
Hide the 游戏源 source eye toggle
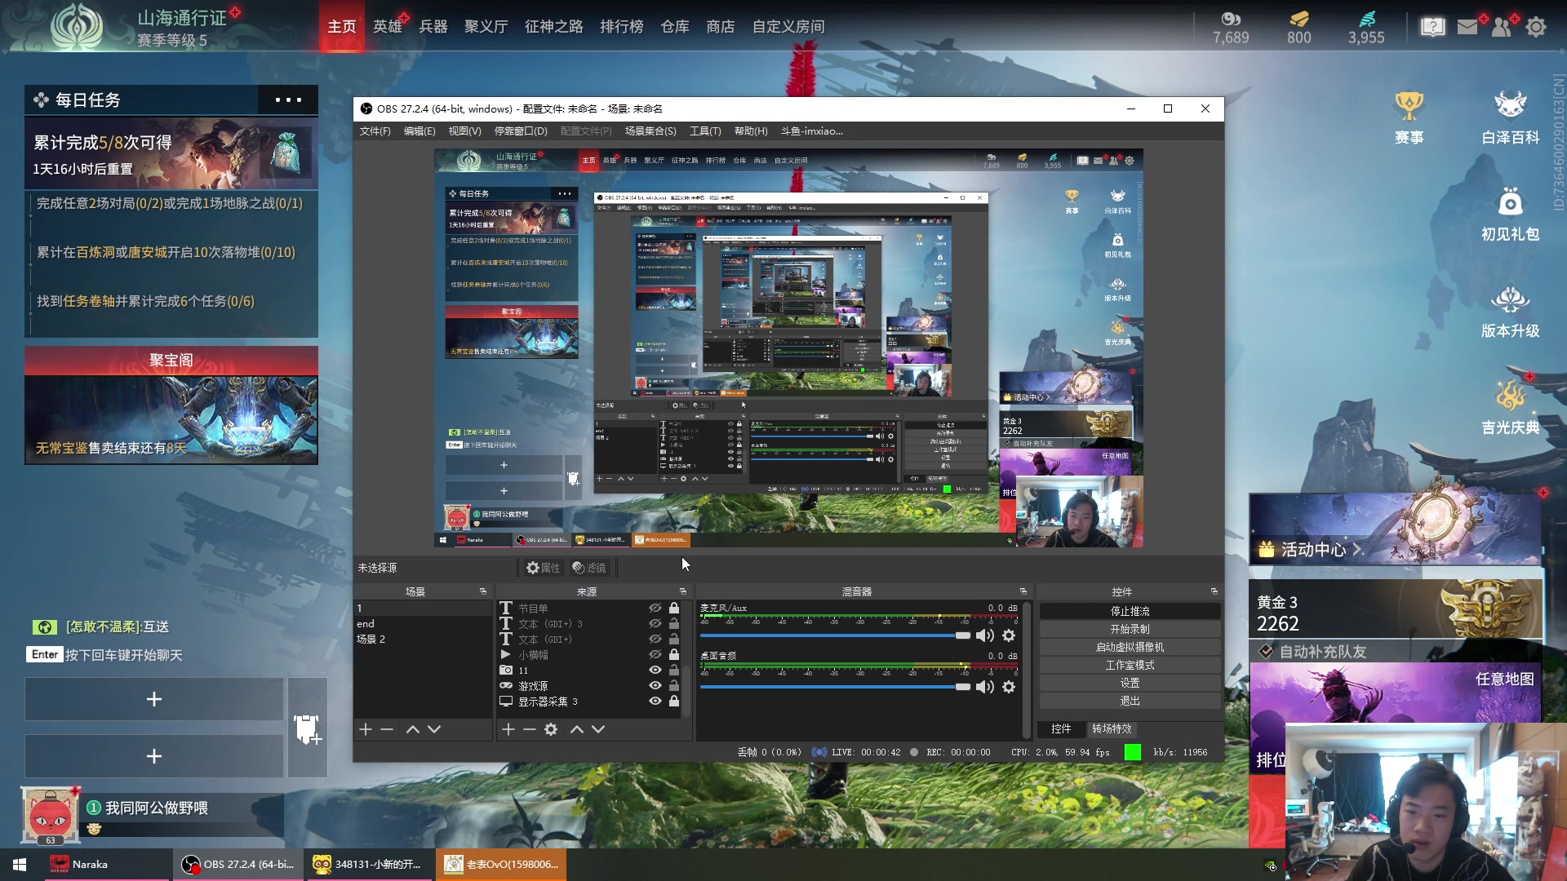655,686
